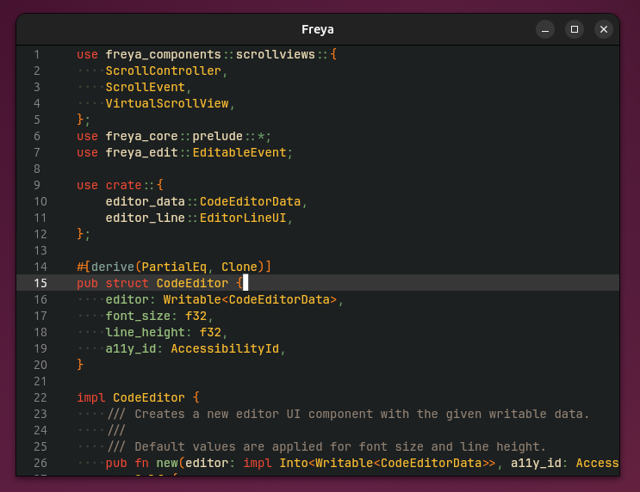Click 'VirtualScrollView' on line 4

pos(167,103)
